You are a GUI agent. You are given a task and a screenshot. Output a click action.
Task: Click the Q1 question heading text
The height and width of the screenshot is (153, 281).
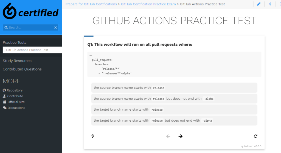click(x=140, y=45)
